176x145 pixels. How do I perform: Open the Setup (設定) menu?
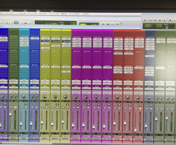[x=64, y=14]
